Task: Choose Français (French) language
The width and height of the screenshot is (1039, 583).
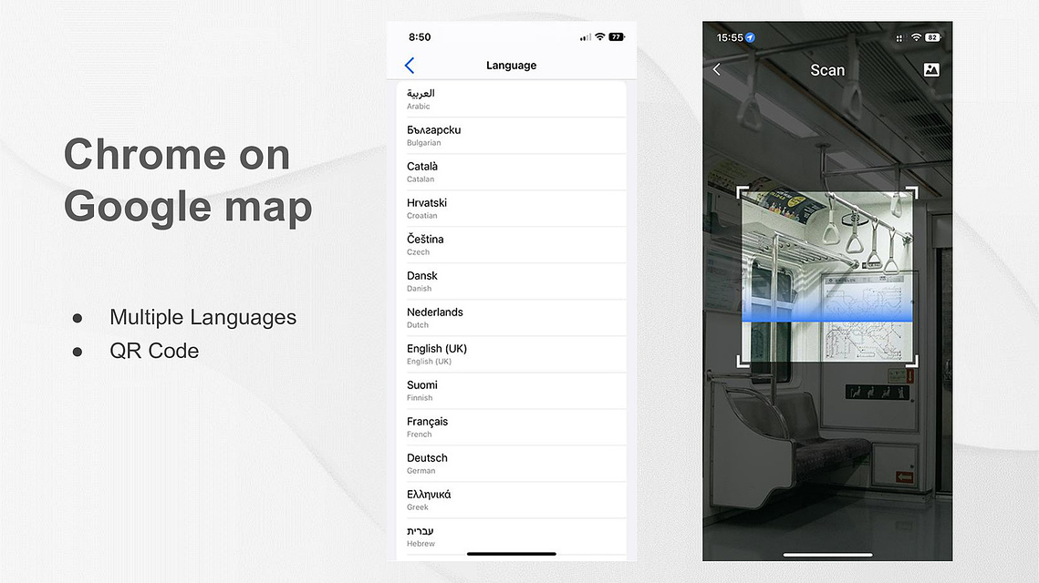Action: (512, 427)
